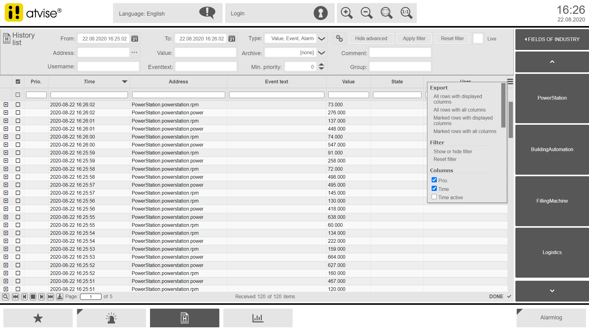This screenshot has width=589, height=331.
Task: Open the Address browse ellipsis button
Action: pos(134,52)
